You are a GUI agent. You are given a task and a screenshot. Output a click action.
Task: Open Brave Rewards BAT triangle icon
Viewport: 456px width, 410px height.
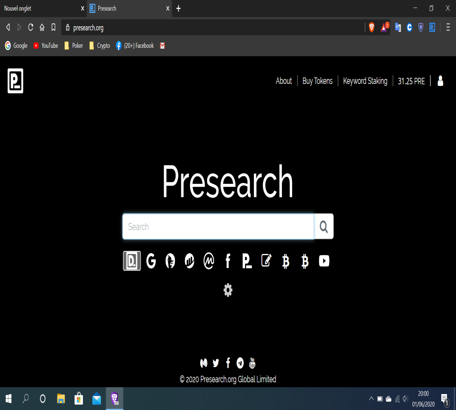(x=385, y=27)
